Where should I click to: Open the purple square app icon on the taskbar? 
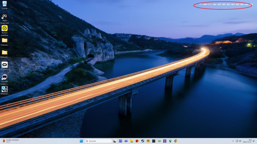(x=165, y=141)
